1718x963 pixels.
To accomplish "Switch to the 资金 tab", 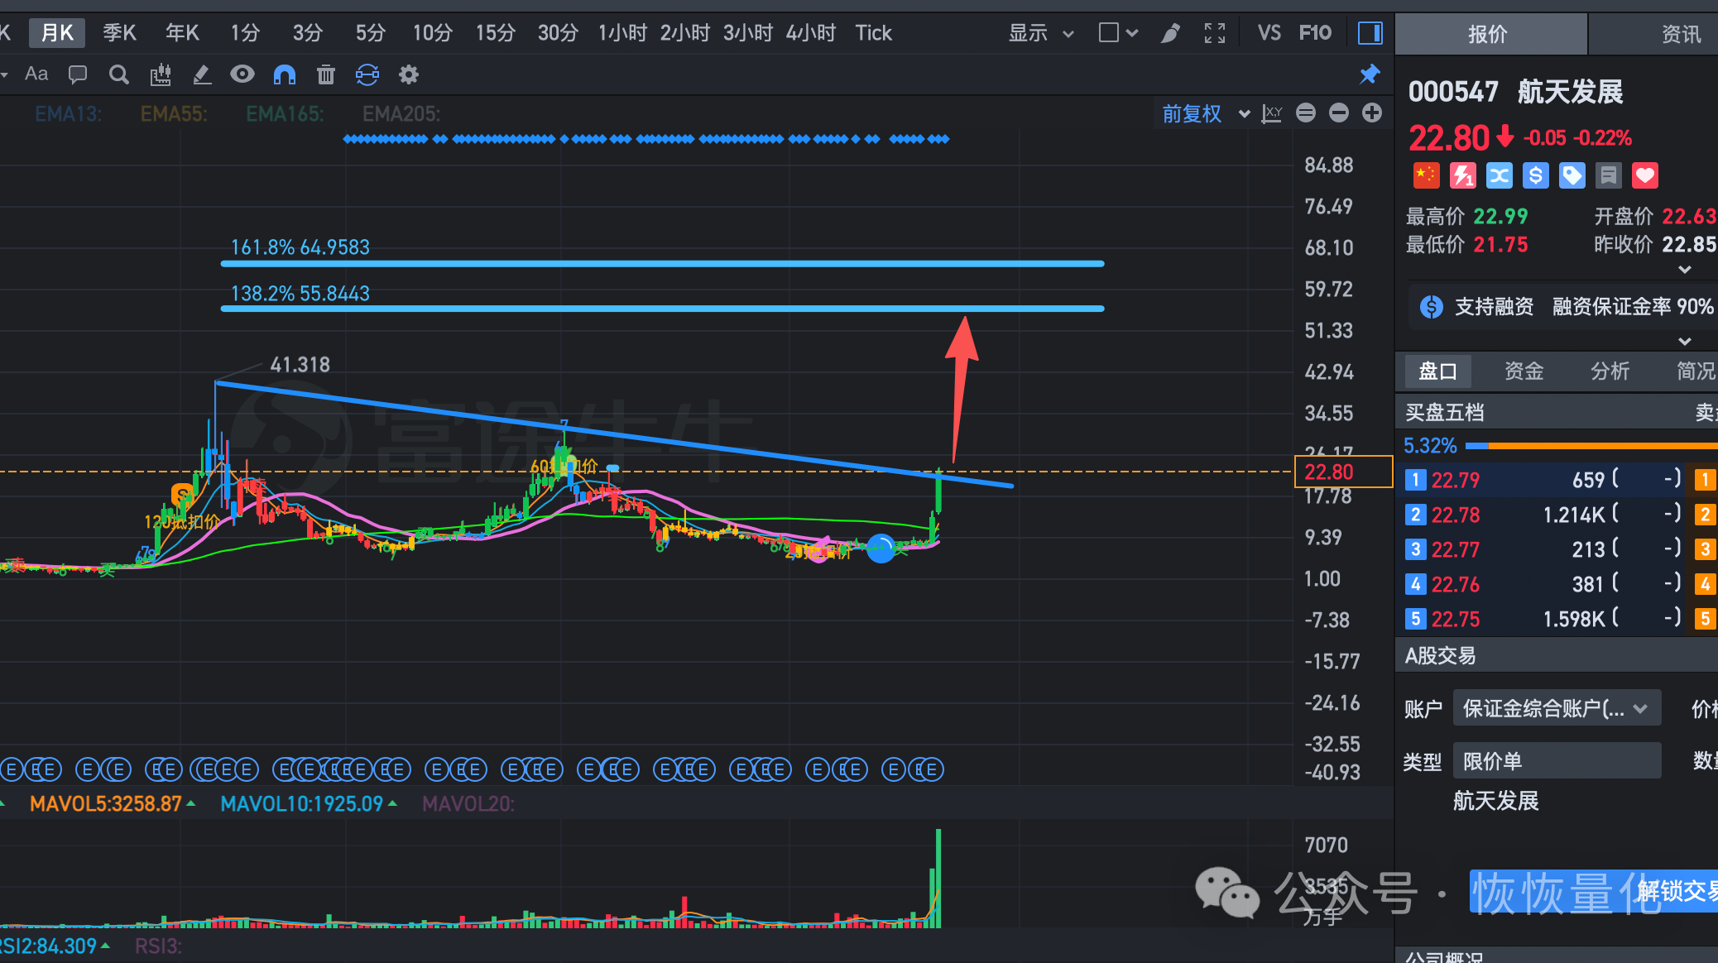I will pos(1524,371).
